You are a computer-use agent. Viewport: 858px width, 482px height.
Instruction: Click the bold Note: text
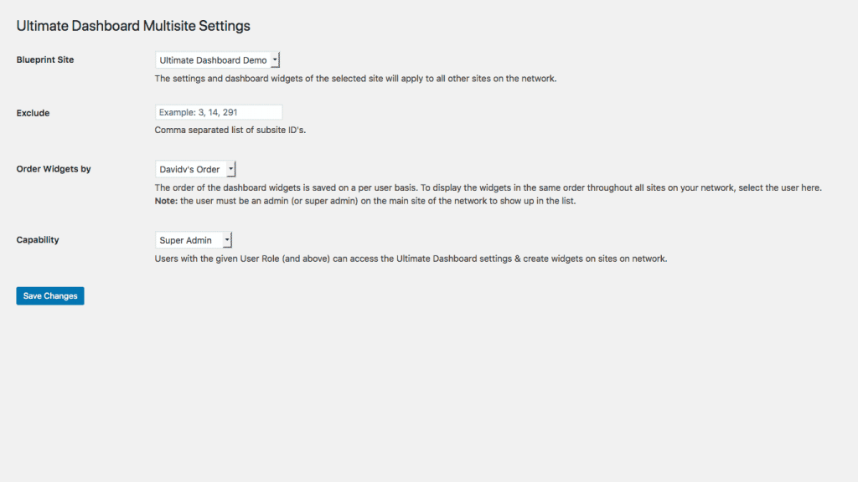tap(166, 201)
